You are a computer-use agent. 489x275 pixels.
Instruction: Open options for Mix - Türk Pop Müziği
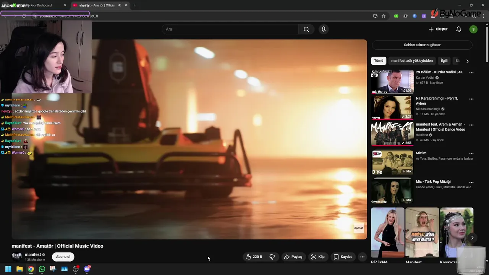click(x=471, y=182)
